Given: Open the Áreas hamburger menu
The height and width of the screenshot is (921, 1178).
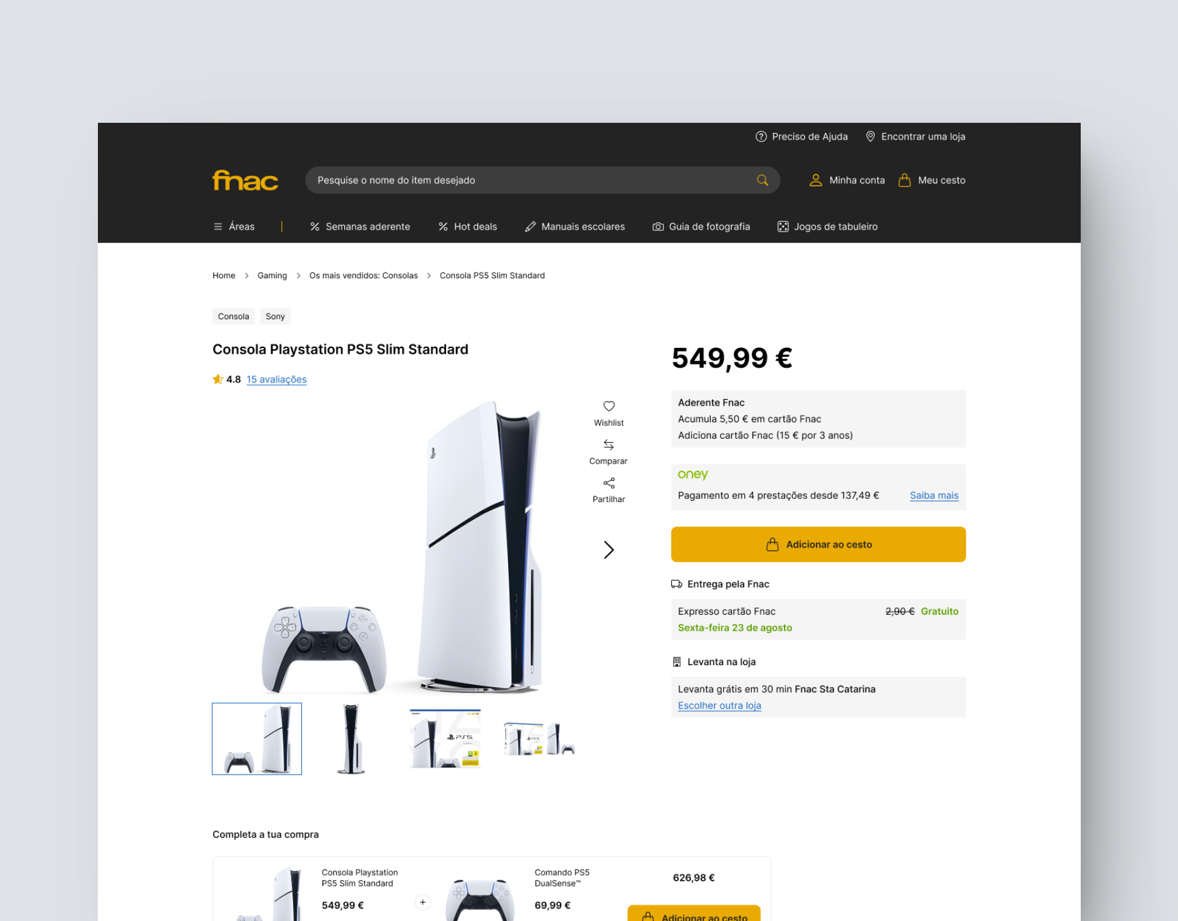Looking at the screenshot, I should pos(234,226).
